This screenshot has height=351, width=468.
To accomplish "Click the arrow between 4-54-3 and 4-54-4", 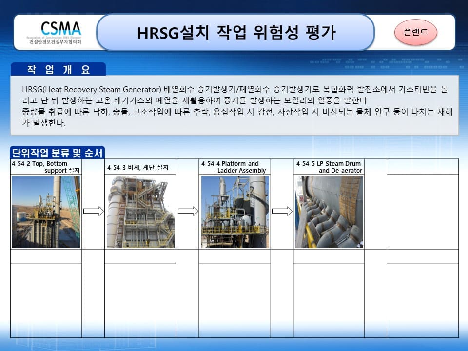I will 188,211.
